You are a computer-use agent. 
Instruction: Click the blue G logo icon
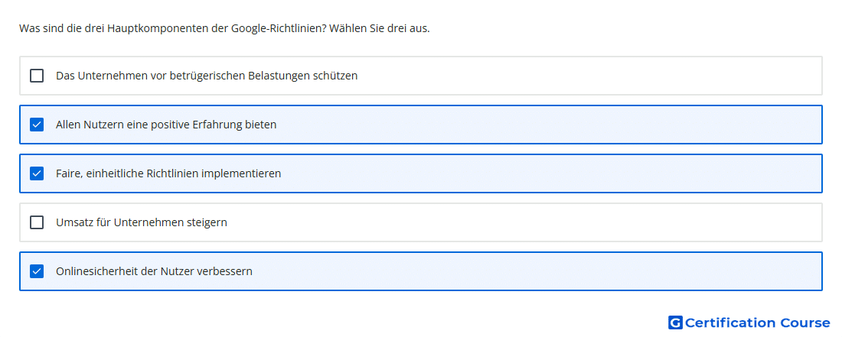click(x=675, y=322)
